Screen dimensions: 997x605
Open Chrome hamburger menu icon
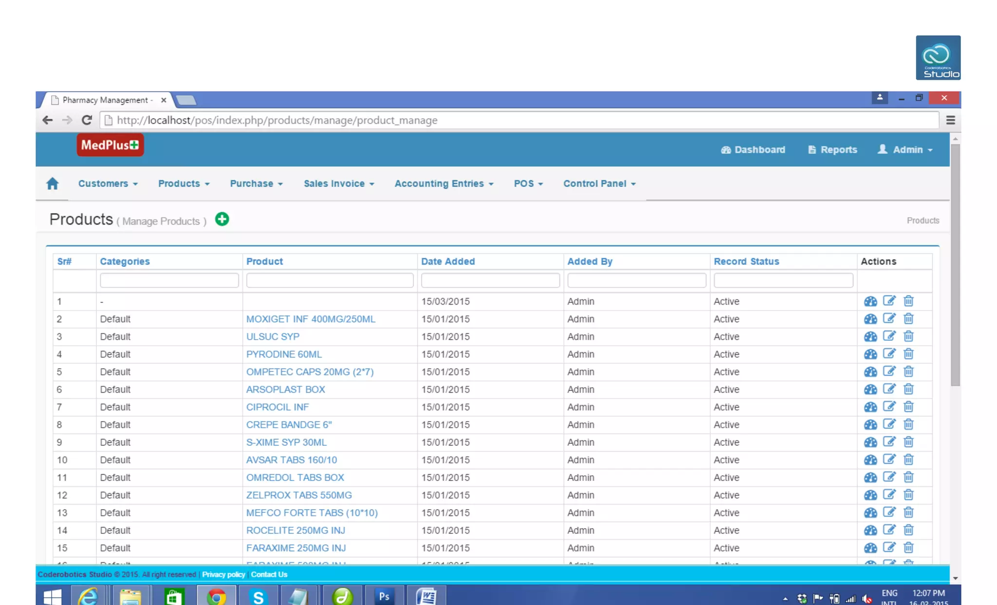click(x=950, y=120)
